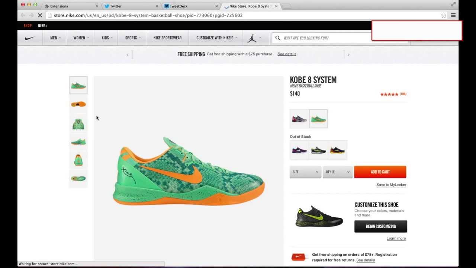Image resolution: width=476 pixels, height=268 pixels.
Task: Select the black/yellow/purple out-of-stock colorway
Action: (x=338, y=150)
